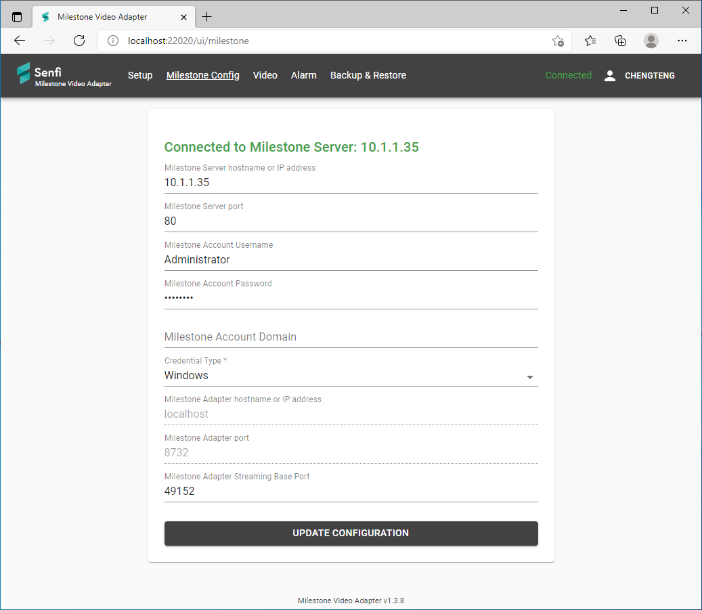Click the user account person icon
This screenshot has height=610, width=702.
click(x=610, y=76)
